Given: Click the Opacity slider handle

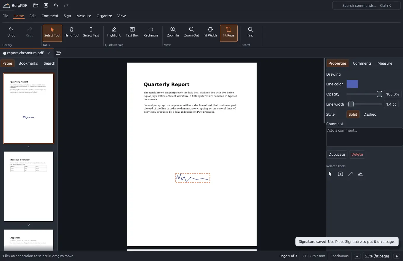Looking at the screenshot, I should click(379, 94).
